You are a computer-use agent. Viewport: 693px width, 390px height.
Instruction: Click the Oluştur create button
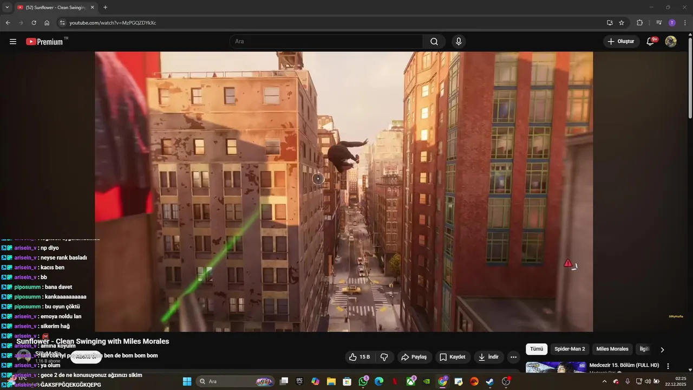(x=621, y=42)
